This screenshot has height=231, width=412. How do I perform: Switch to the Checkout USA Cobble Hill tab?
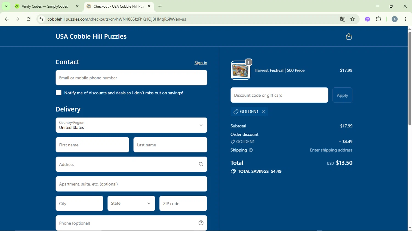coord(119,6)
